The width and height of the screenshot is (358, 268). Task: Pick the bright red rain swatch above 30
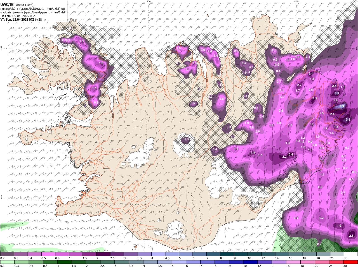point(351,262)
